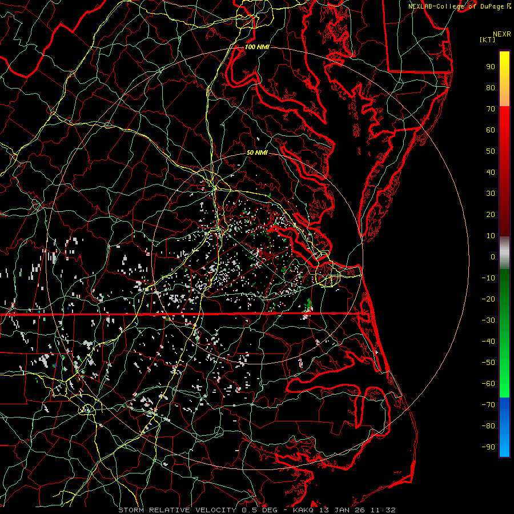
Task: Click the 50 NMI range ring label
Action: click(x=257, y=152)
